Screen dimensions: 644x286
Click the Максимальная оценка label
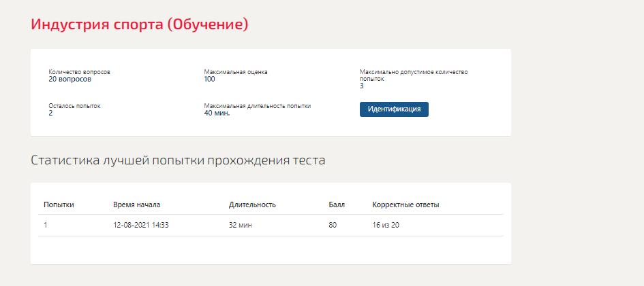[x=236, y=72]
